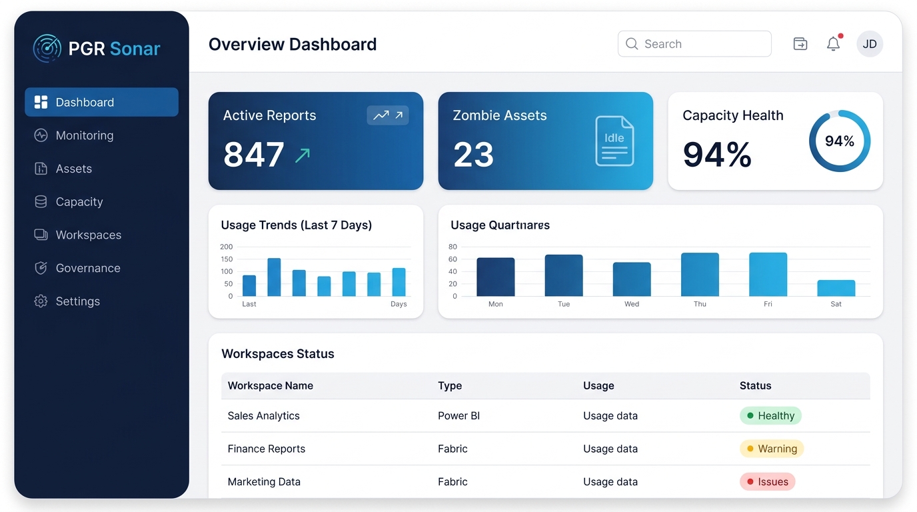Click the Thu bar in Usage chart
Image resolution: width=917 pixels, height=512 pixels.
(x=700, y=275)
